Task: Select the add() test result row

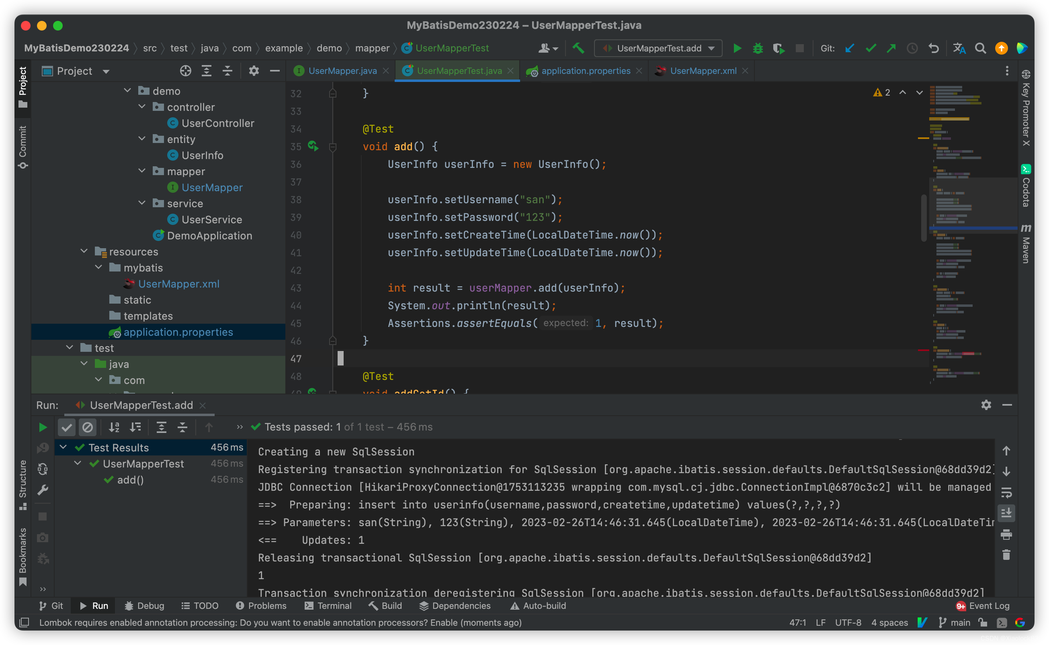Action: [151, 480]
